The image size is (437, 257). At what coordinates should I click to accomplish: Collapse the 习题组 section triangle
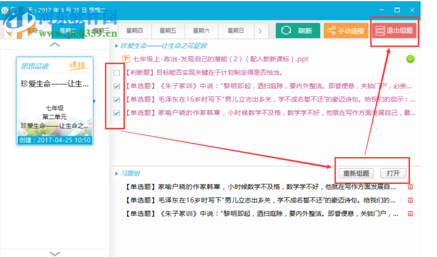(116, 173)
